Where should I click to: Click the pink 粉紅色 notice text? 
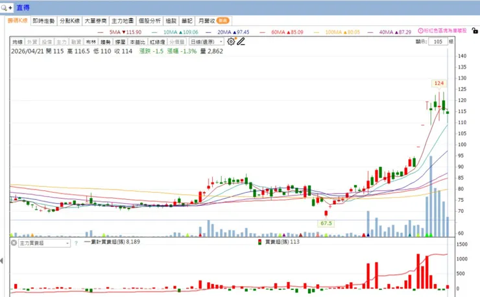click(445, 31)
